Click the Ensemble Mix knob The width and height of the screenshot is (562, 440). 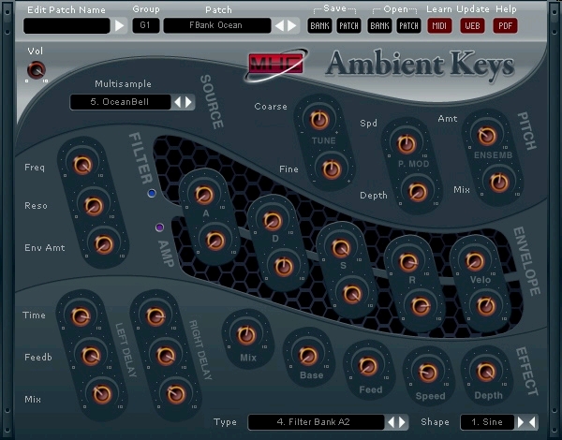pos(499,182)
